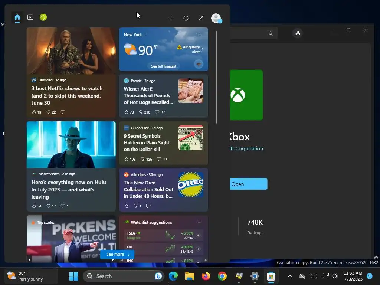Open the taskbar weather widget button
Image resolution: width=380 pixels, height=285 pixels.
click(x=31, y=276)
